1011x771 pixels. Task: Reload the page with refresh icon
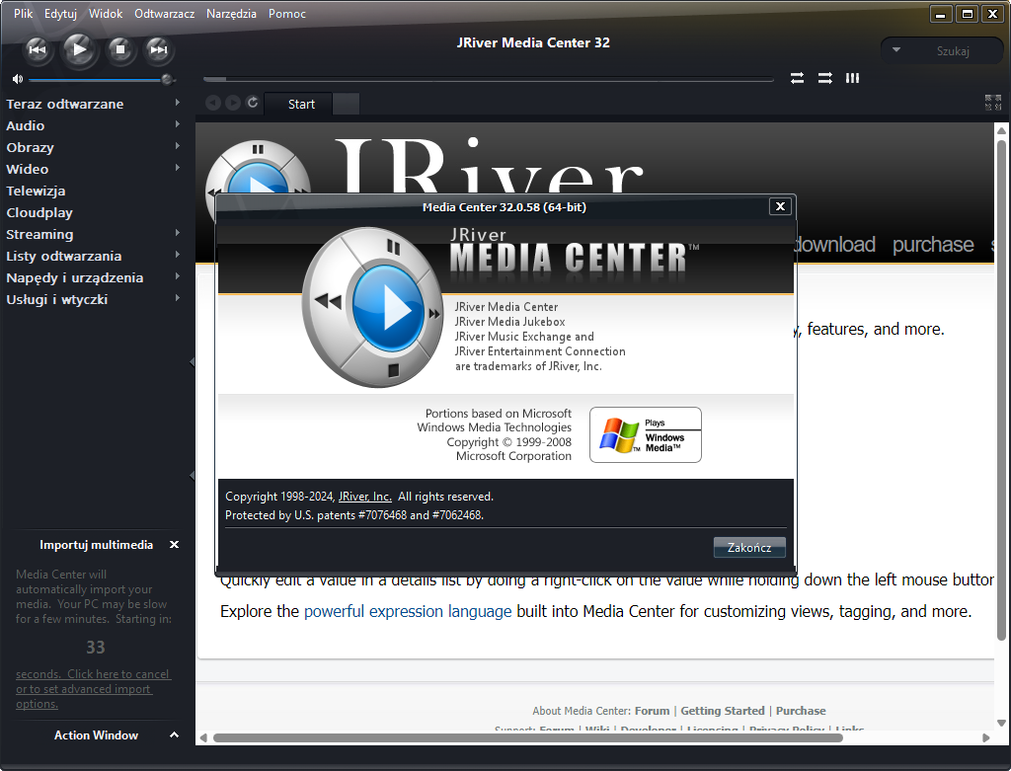pos(253,102)
